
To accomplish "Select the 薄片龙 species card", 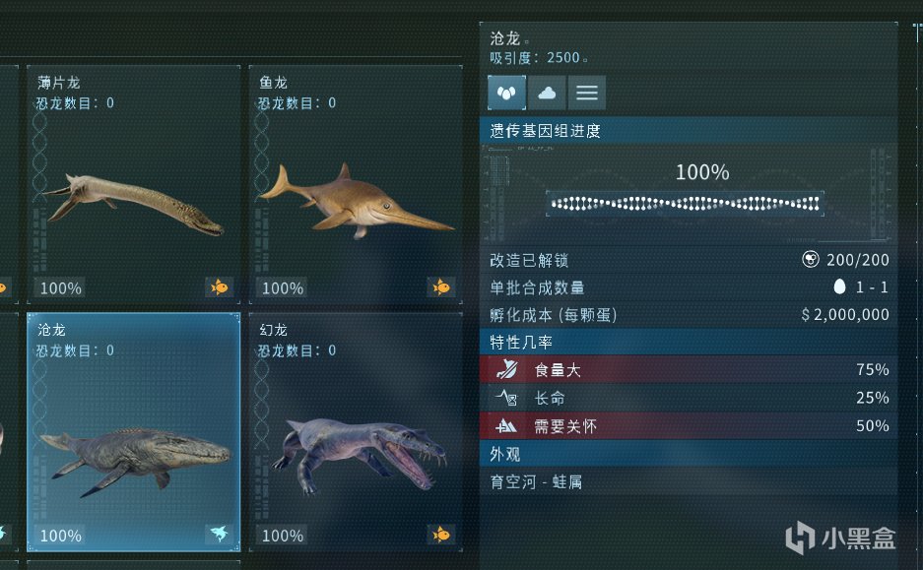I will [x=134, y=184].
